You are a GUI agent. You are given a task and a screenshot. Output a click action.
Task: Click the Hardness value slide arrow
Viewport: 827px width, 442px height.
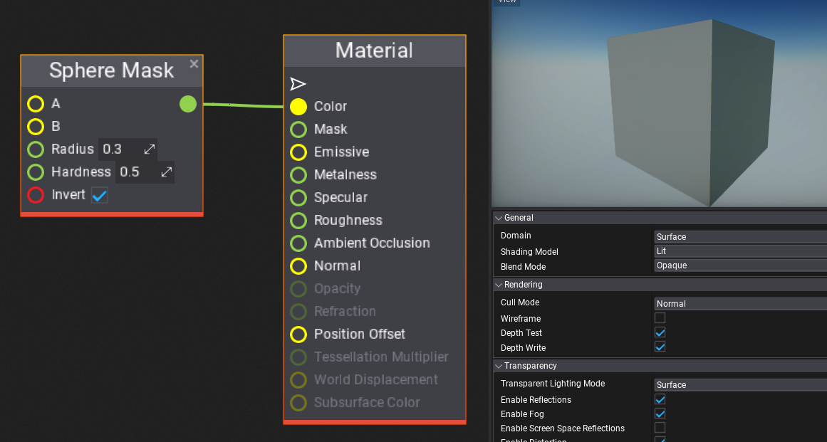[x=167, y=172]
